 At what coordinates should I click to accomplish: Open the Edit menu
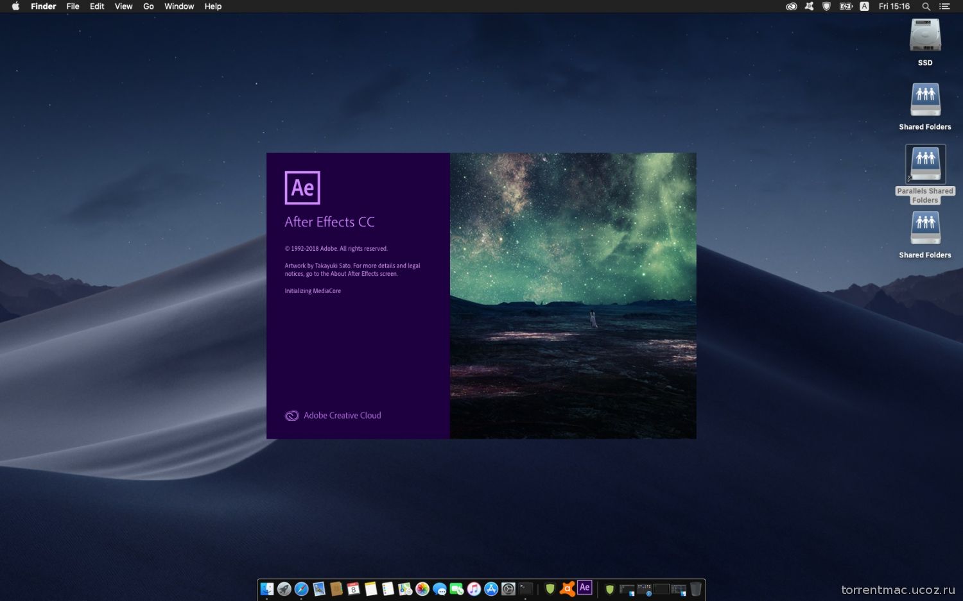pos(97,6)
